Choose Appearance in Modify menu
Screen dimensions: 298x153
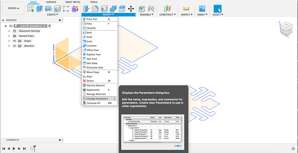99,90
